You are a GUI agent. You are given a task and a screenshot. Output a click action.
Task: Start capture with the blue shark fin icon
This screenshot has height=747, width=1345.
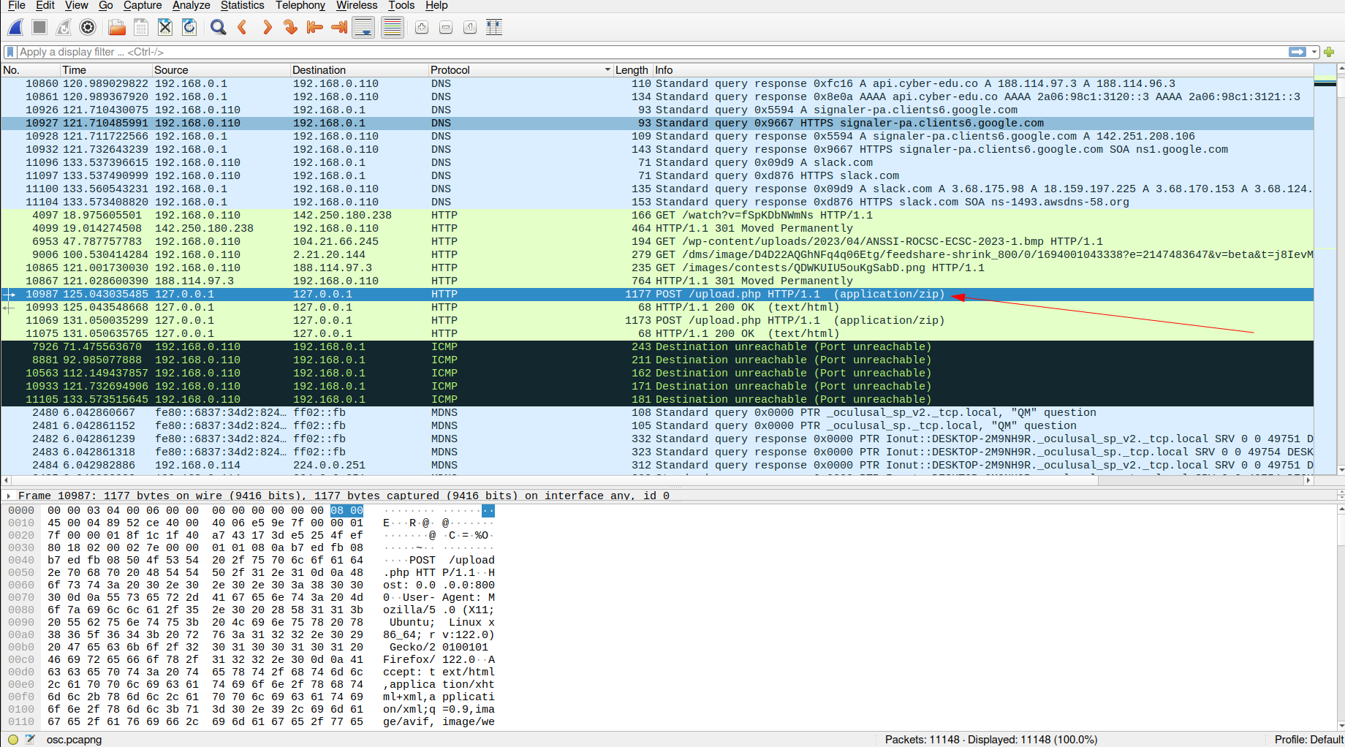[x=15, y=28]
